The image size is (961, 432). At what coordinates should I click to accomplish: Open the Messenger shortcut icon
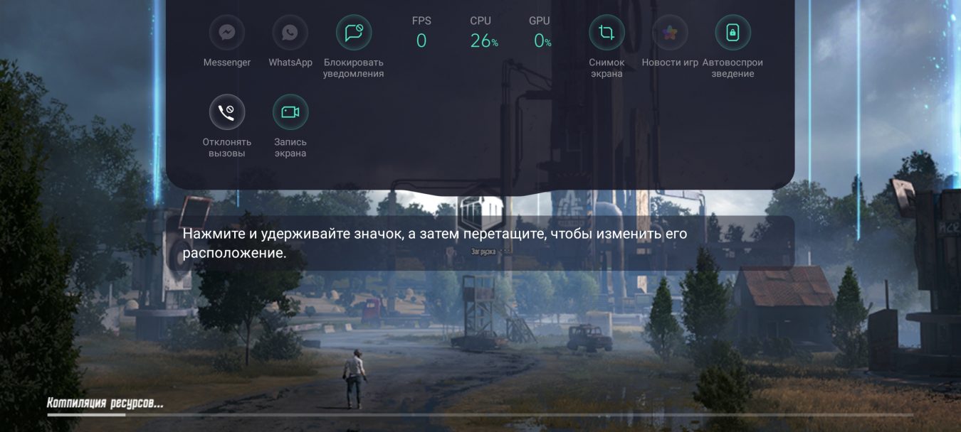(x=227, y=33)
